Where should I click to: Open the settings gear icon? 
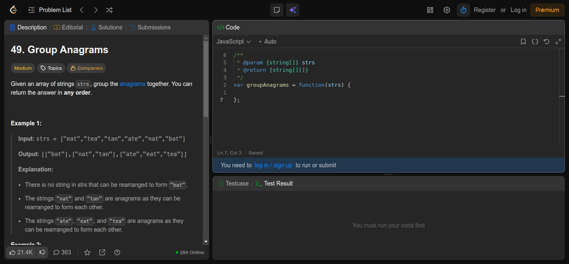[x=447, y=10]
